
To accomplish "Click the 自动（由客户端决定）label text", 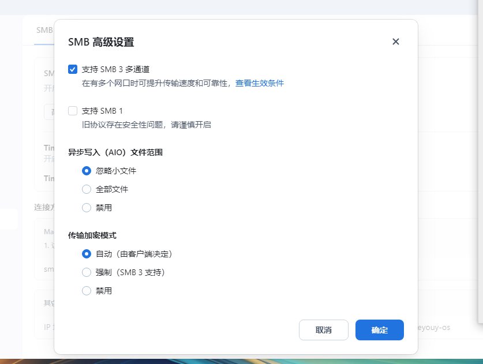I will tap(134, 254).
